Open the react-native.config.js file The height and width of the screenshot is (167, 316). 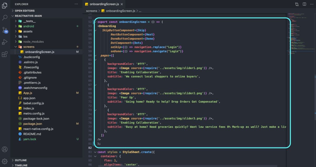46,129
